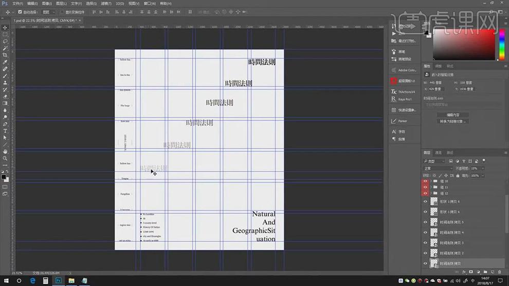This screenshot has width=509, height=286.
Task: Select the Zoom tool
Action: (x=5, y=158)
